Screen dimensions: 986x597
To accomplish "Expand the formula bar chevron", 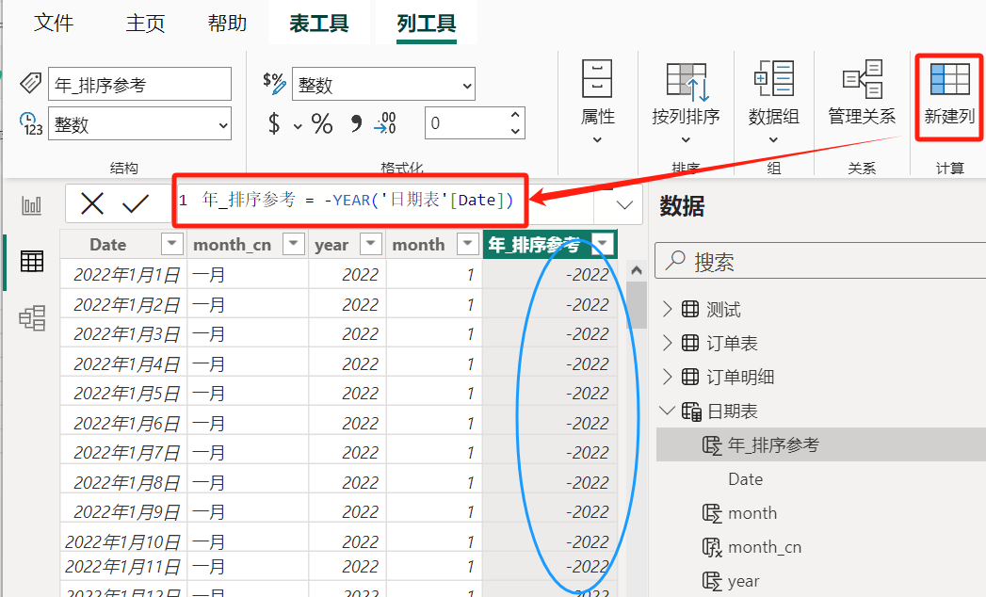I will (x=624, y=205).
